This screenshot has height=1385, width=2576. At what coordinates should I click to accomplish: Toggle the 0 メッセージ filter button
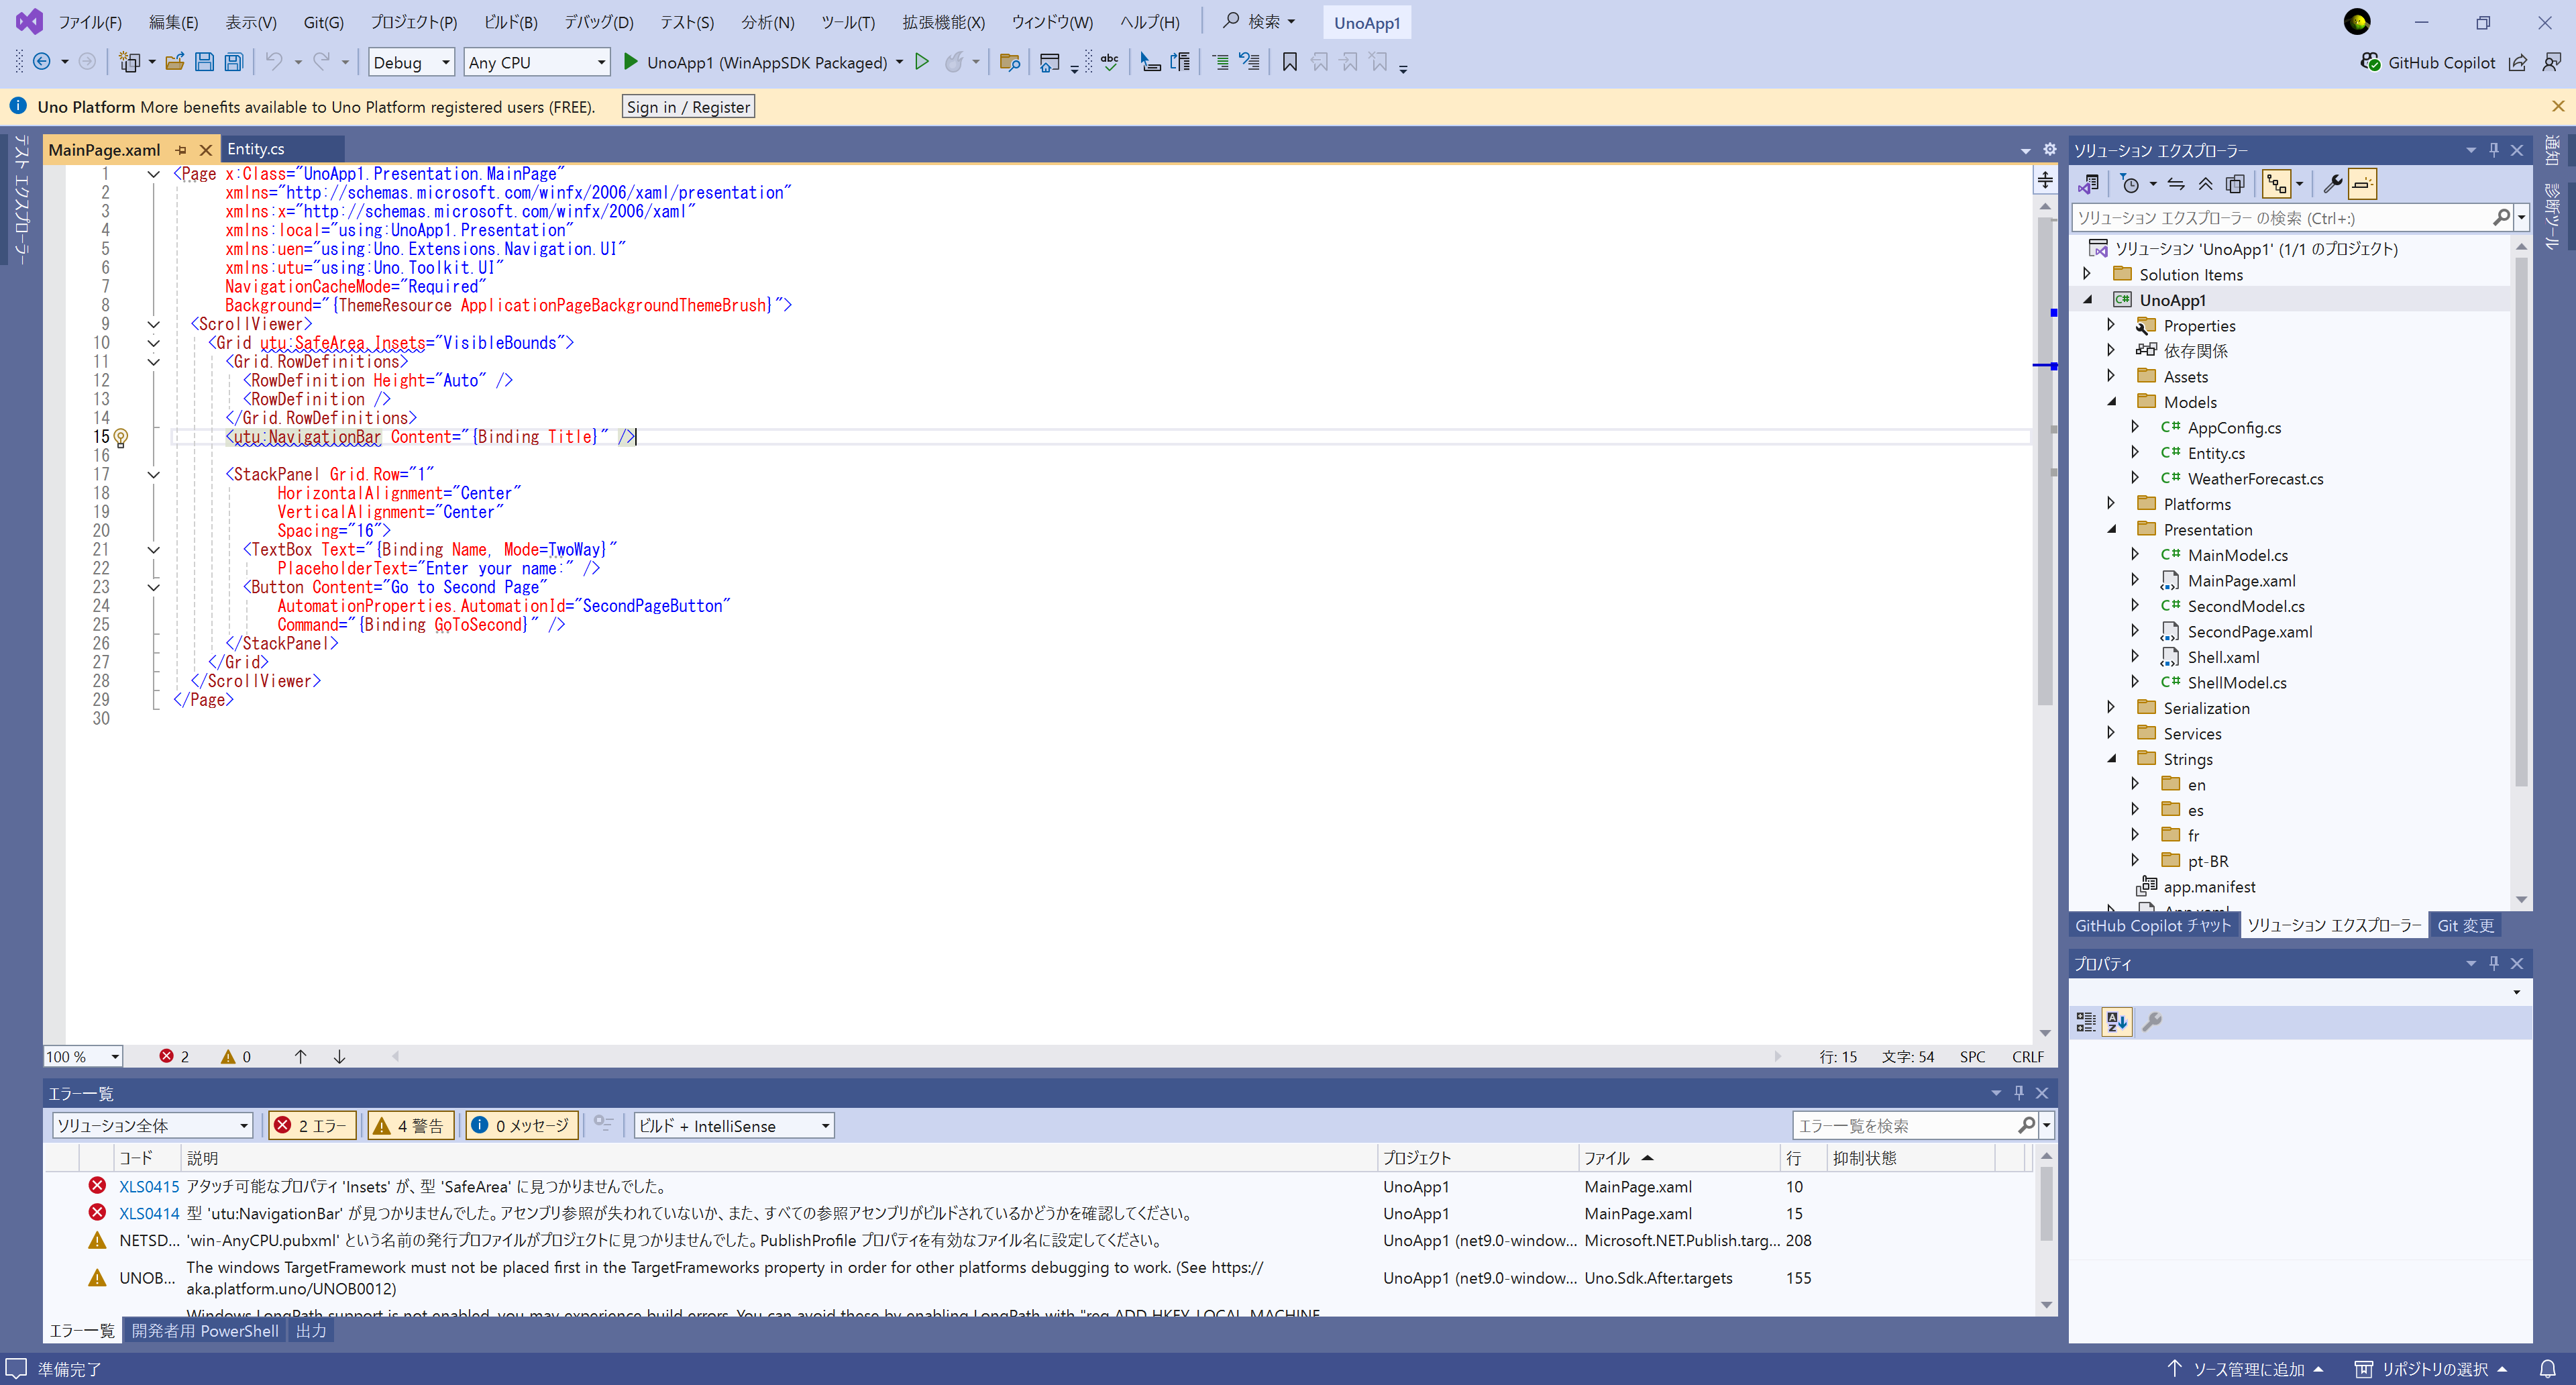(521, 1125)
